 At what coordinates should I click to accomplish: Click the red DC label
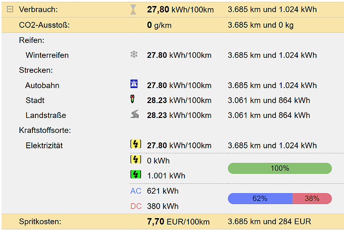click(136, 206)
